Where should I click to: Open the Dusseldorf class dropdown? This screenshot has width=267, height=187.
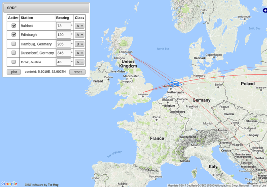point(80,53)
